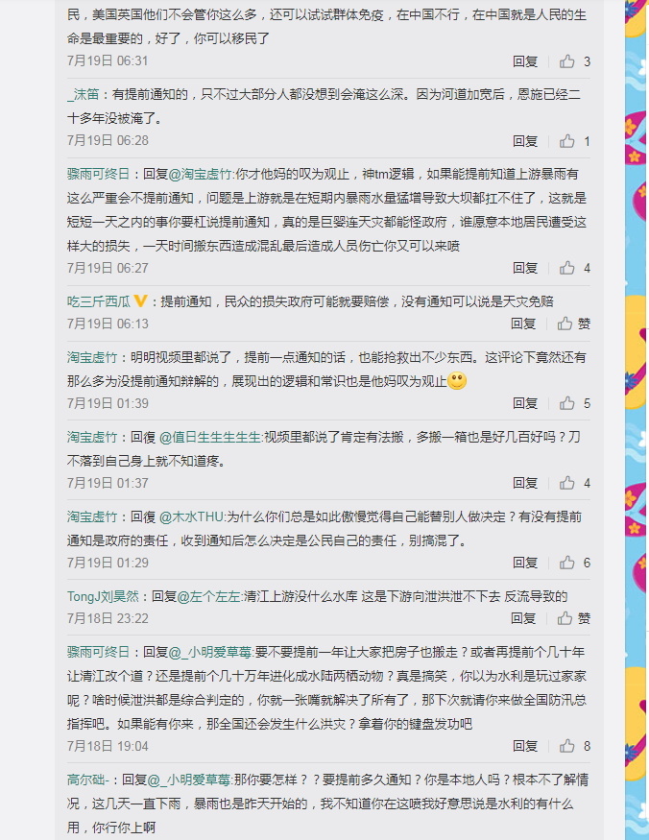
Task: Thumbs-up the 01:39 comment by 淘宝虚竹
Action: 567,403
